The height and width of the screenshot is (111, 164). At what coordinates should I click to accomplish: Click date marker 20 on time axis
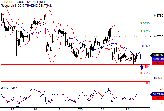(81, 109)
